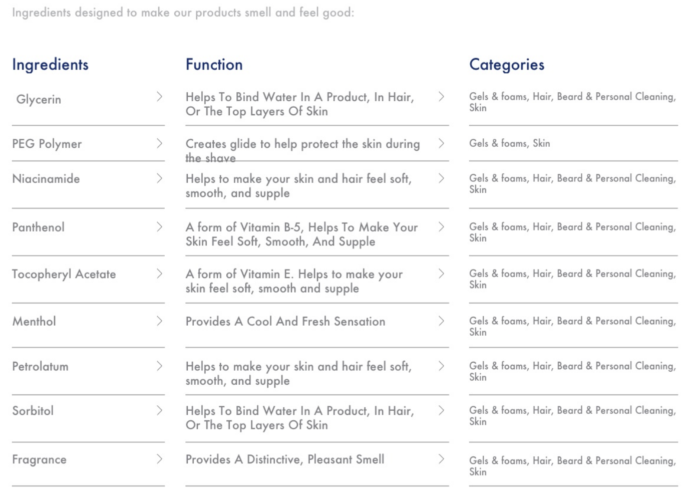Open the Vitamin E function text
Viewport: 689px width, 499px height.
(x=294, y=281)
